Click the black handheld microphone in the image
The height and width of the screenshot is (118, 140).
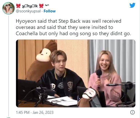coord(99,75)
